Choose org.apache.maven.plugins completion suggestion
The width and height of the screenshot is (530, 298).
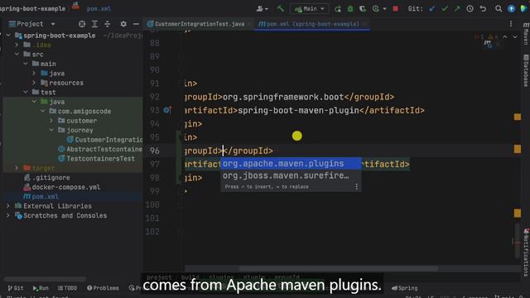tap(291, 164)
